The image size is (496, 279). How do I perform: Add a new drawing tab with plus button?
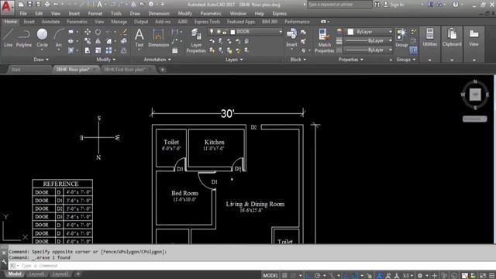pos(163,70)
